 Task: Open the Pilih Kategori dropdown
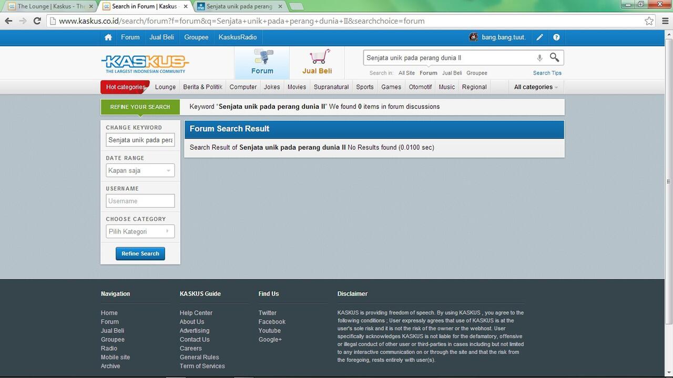(x=140, y=232)
